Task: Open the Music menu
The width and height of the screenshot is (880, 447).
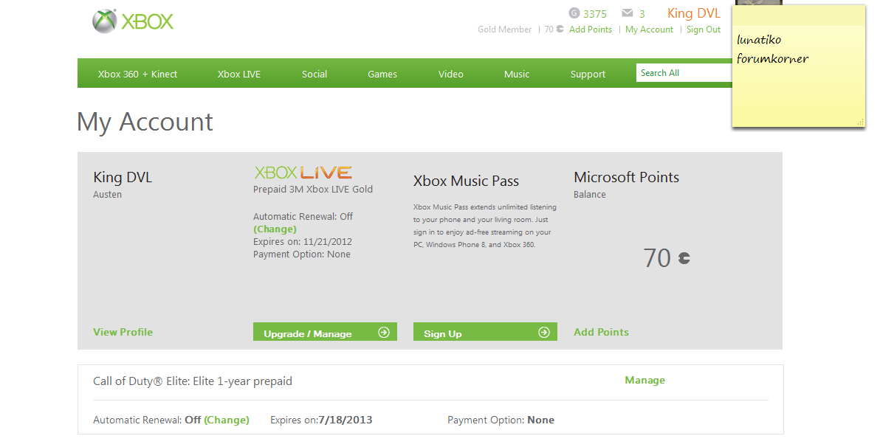Action: click(x=516, y=74)
